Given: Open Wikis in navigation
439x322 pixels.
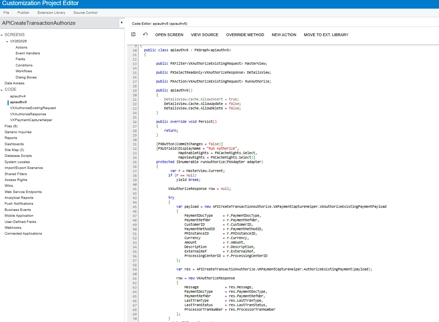Looking at the screenshot, I should point(9,186).
